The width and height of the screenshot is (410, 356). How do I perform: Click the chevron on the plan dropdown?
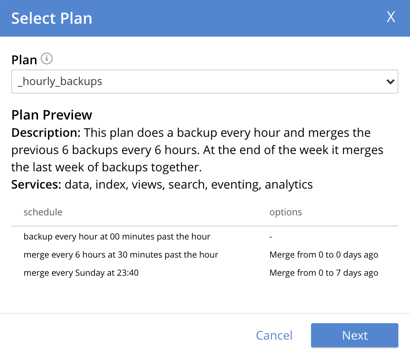[390, 81]
